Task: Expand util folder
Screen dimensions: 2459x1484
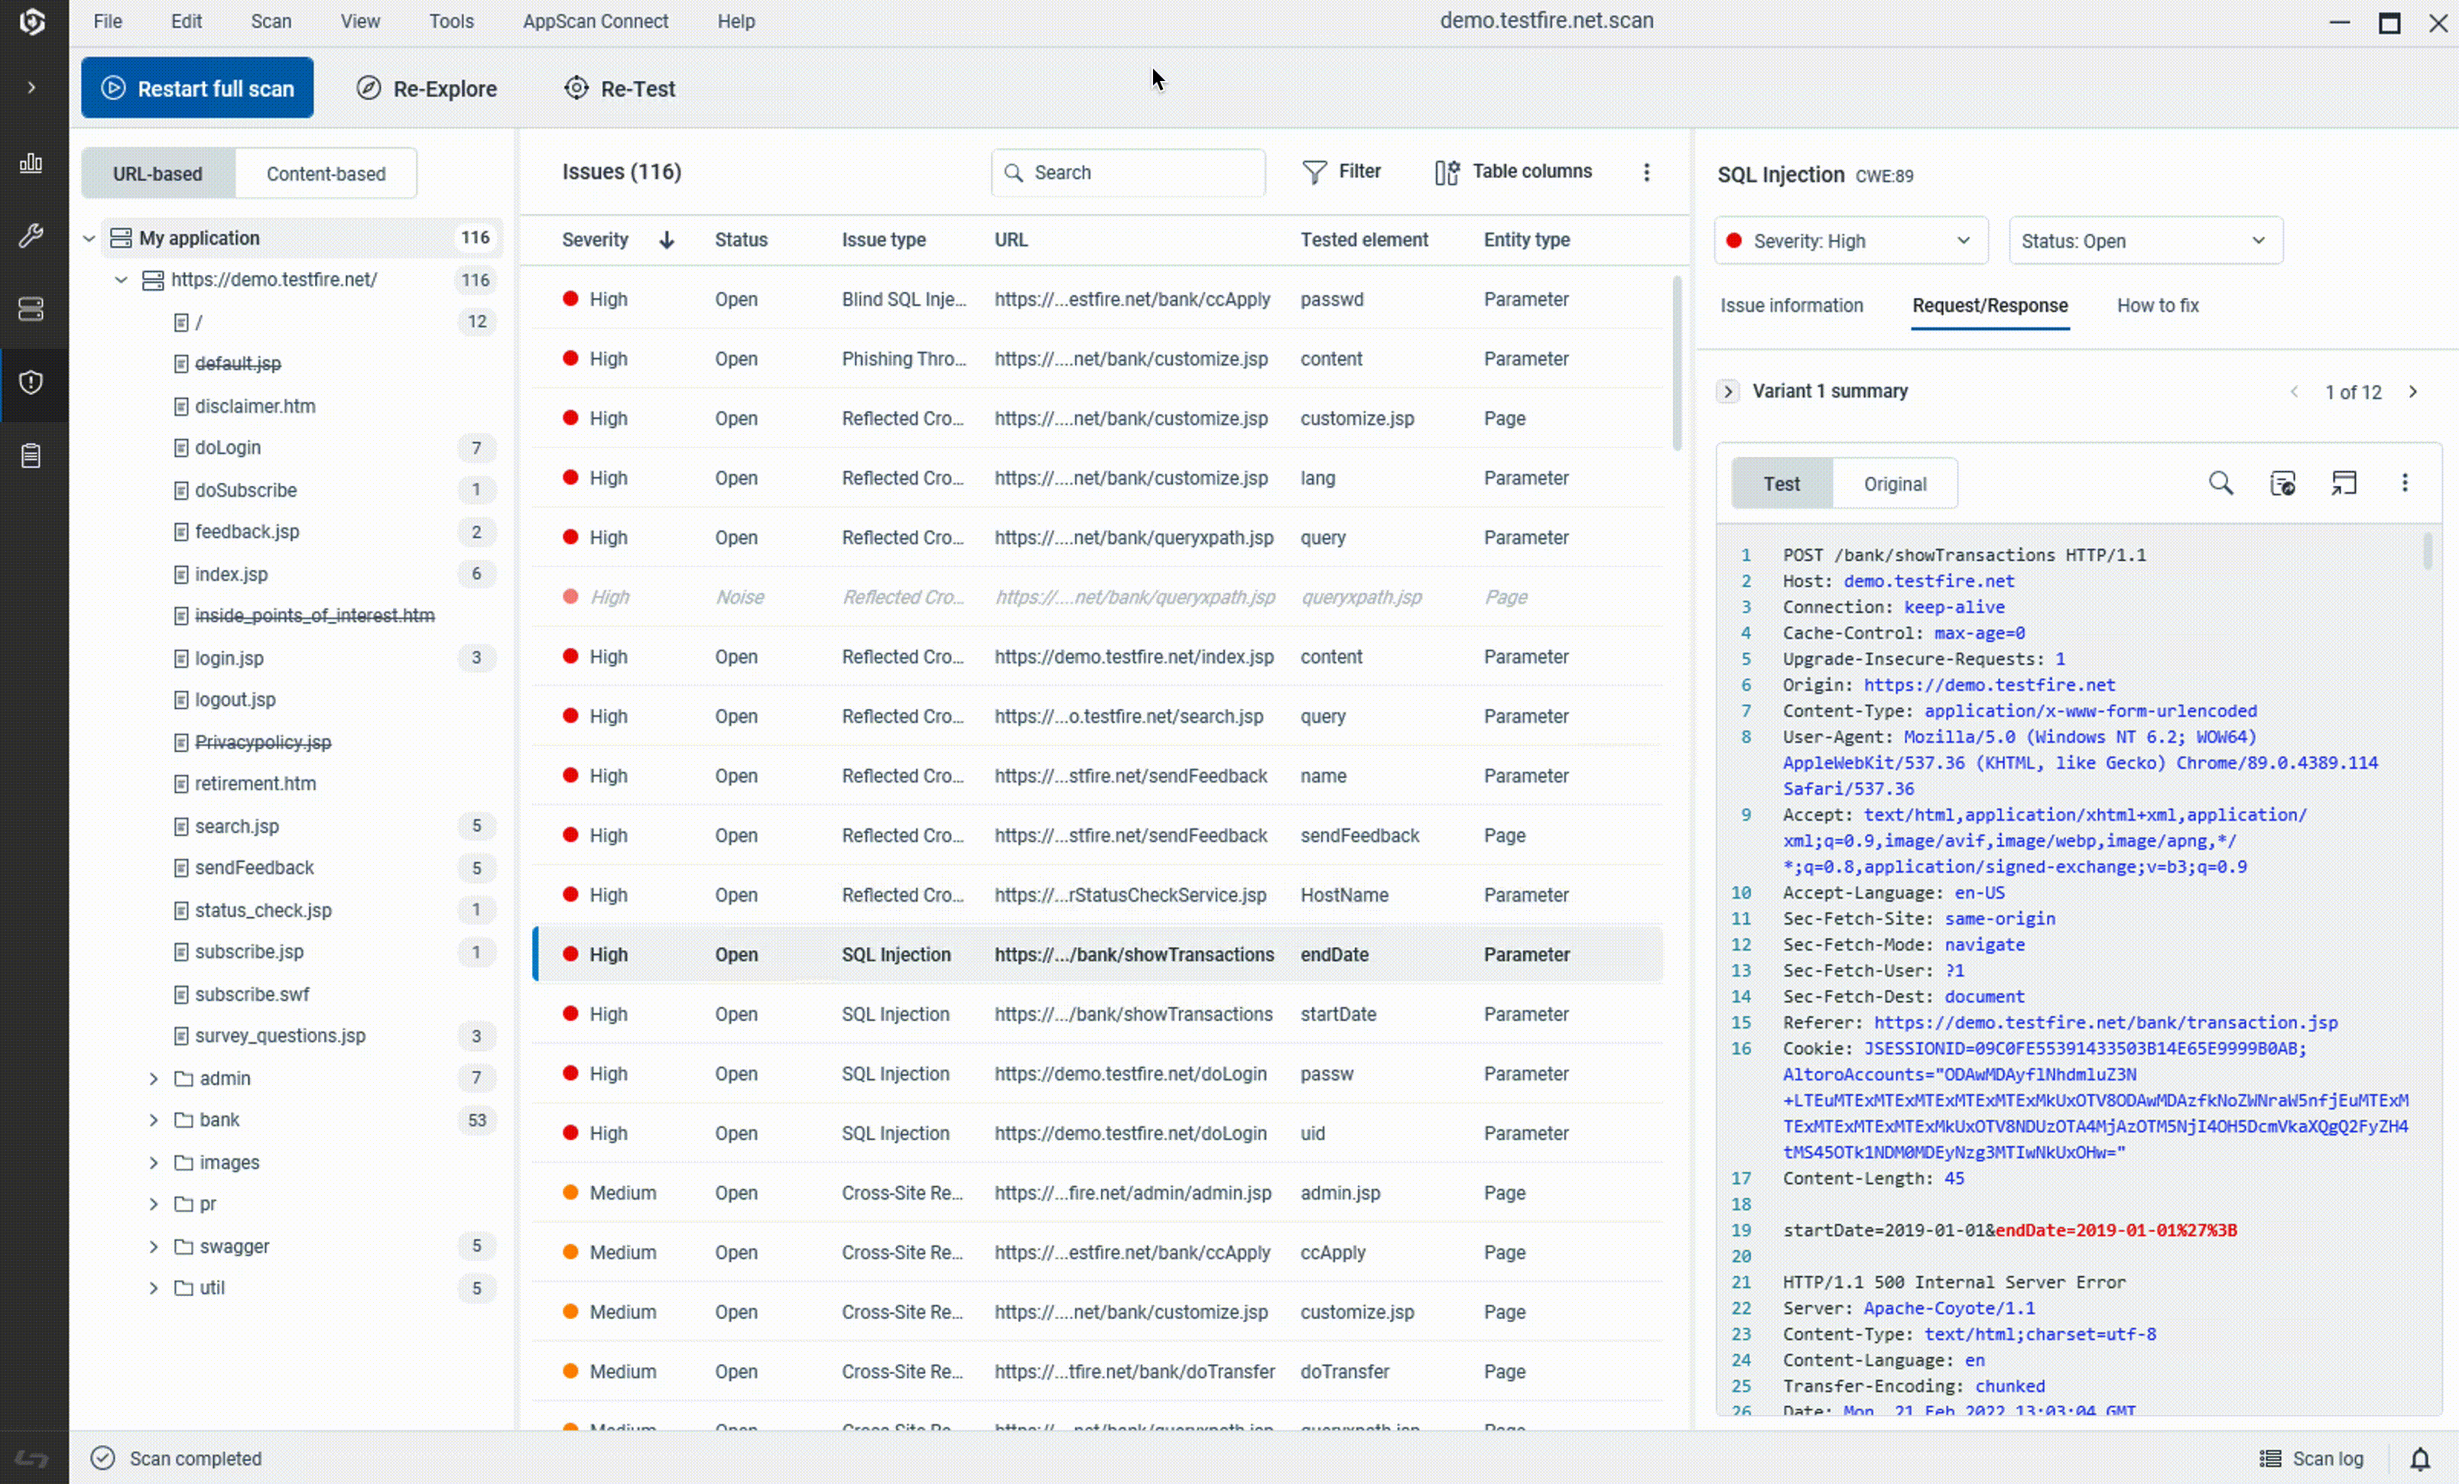Action: pos(154,1288)
